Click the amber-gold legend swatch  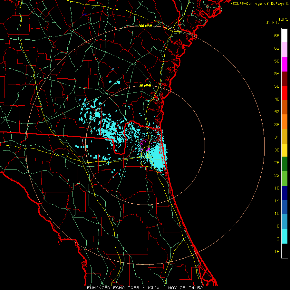tap(285, 136)
